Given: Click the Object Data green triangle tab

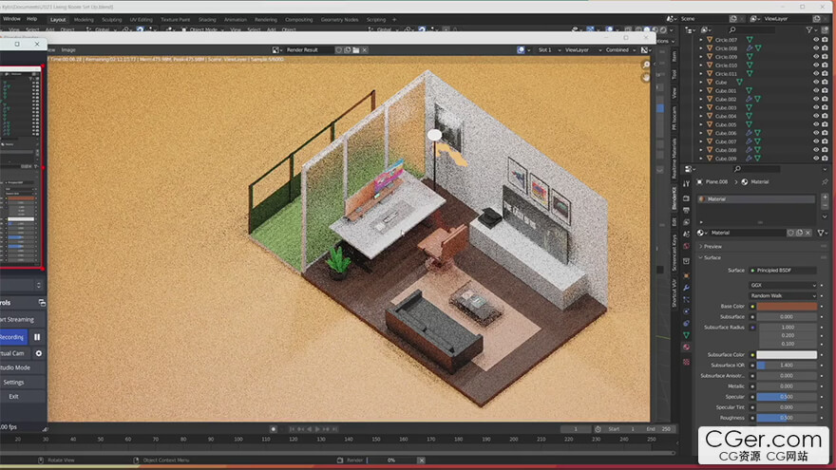Looking at the screenshot, I should [x=686, y=335].
